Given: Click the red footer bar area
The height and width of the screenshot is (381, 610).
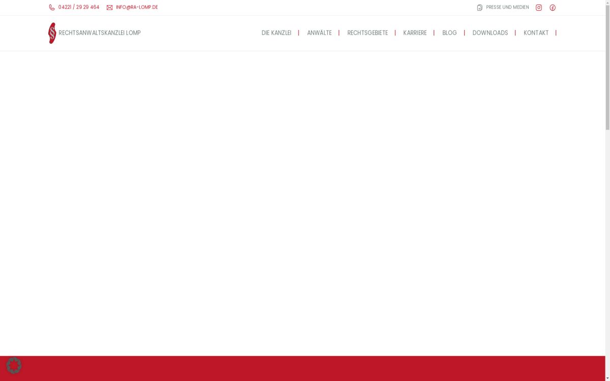Looking at the screenshot, I should click(305, 368).
